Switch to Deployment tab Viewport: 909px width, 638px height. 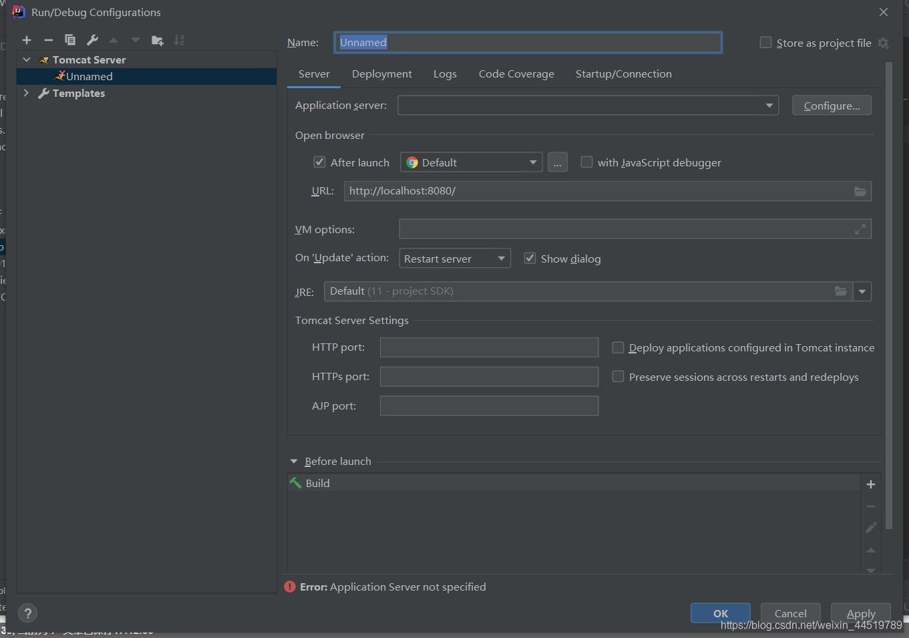(382, 74)
